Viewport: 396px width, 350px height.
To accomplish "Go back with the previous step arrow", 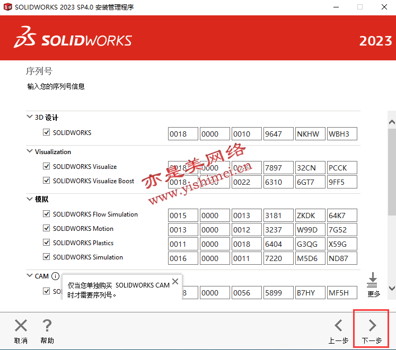I will pos(338,325).
